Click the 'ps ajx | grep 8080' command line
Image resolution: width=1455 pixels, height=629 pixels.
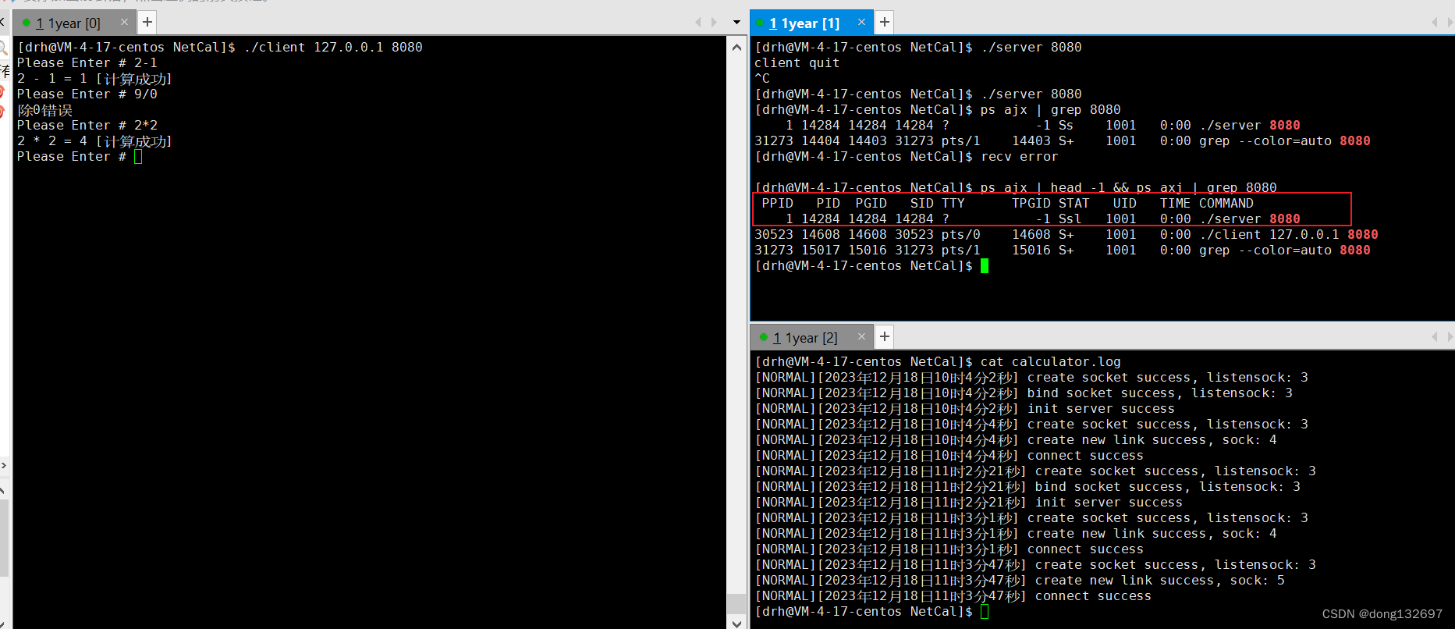pyautogui.click(x=938, y=110)
